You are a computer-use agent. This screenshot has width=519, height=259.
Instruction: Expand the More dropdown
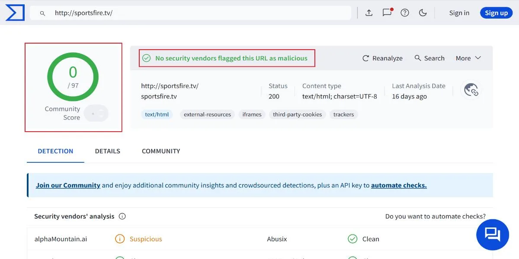coord(468,58)
